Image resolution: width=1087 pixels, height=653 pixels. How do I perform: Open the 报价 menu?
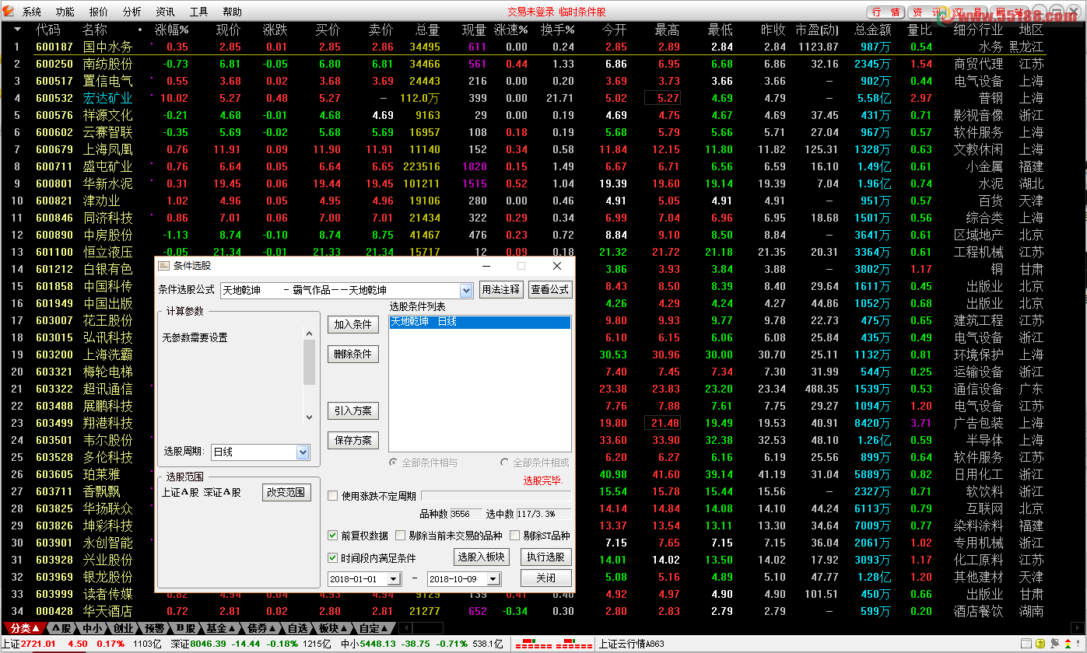99,12
